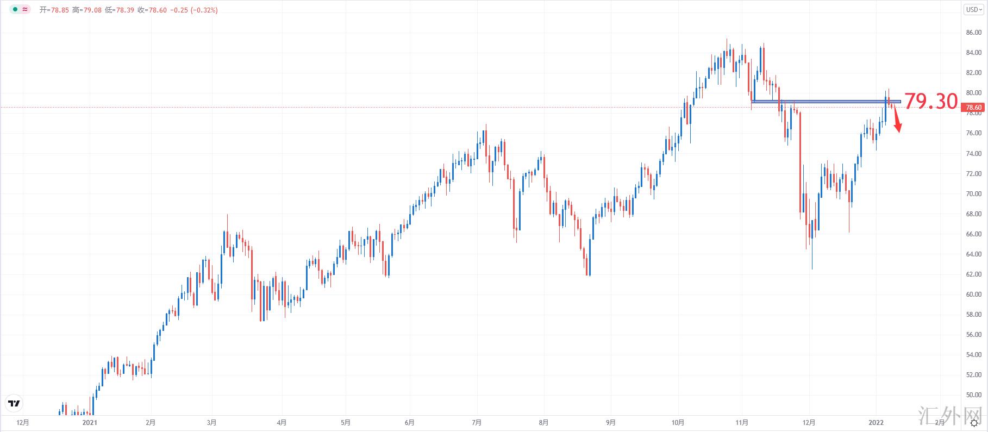The width and height of the screenshot is (988, 432).
Task: Click the 12月 label preceding 2022
Action: pyautogui.click(x=809, y=423)
